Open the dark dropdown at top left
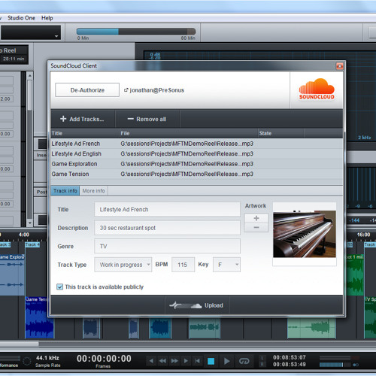Screen dimensions: 376x376 click(x=31, y=33)
